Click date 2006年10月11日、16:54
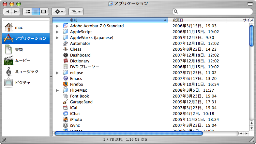Screen dimensions: 256x144 [x=196, y=85]
